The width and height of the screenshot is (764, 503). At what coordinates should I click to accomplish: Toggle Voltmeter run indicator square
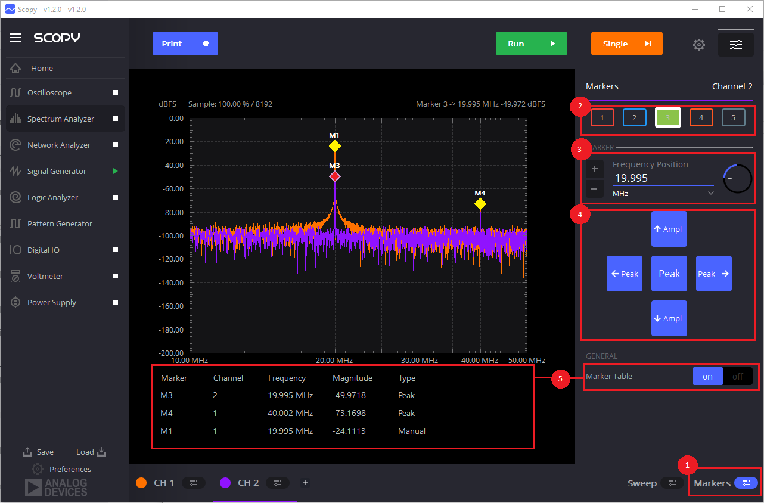coord(116,276)
